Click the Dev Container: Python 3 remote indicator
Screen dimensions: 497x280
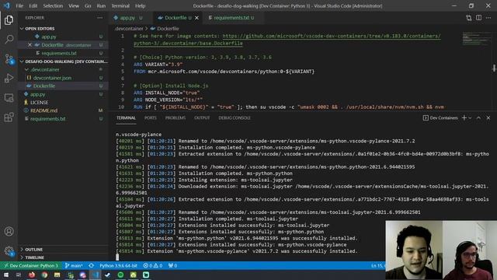(x=31, y=265)
